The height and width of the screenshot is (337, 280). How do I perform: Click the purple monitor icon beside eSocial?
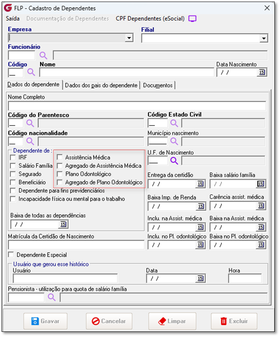[x=192, y=19]
